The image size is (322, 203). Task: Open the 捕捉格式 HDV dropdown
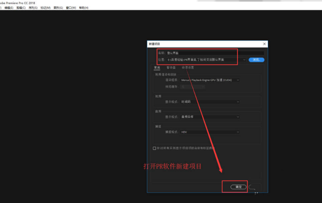pyautogui.click(x=210, y=132)
